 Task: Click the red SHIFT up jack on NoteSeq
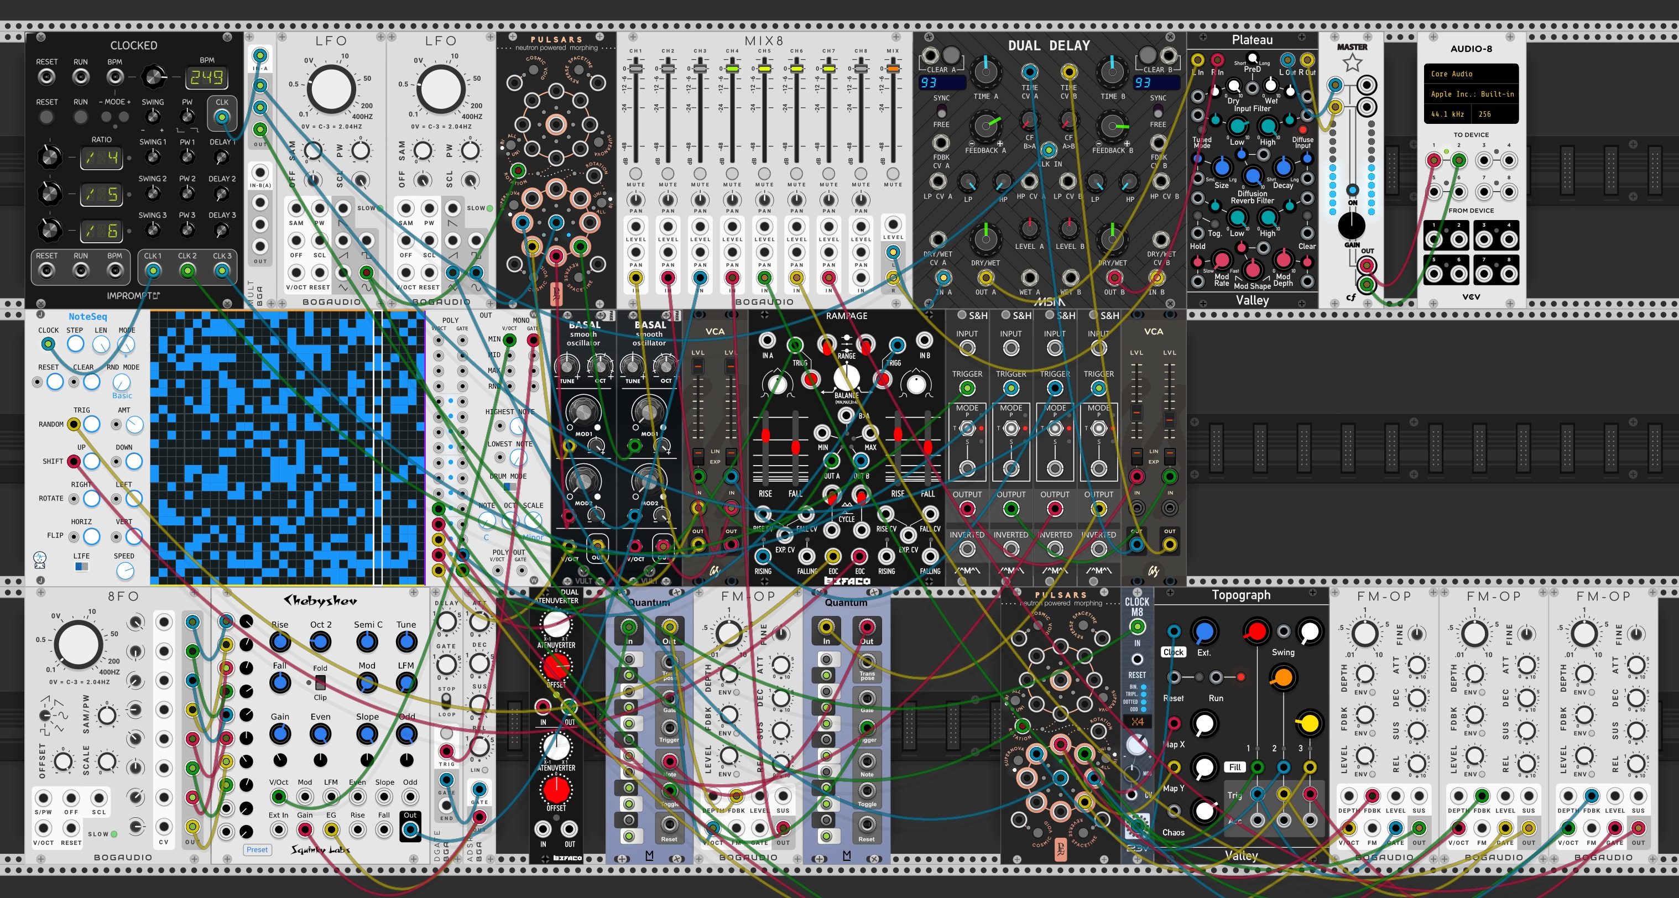74,461
